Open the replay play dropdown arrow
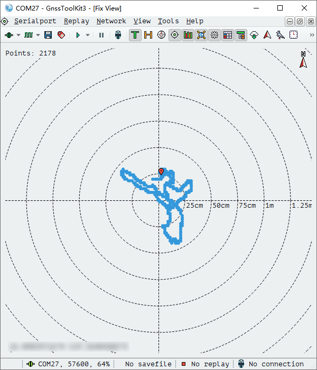 (x=88, y=35)
